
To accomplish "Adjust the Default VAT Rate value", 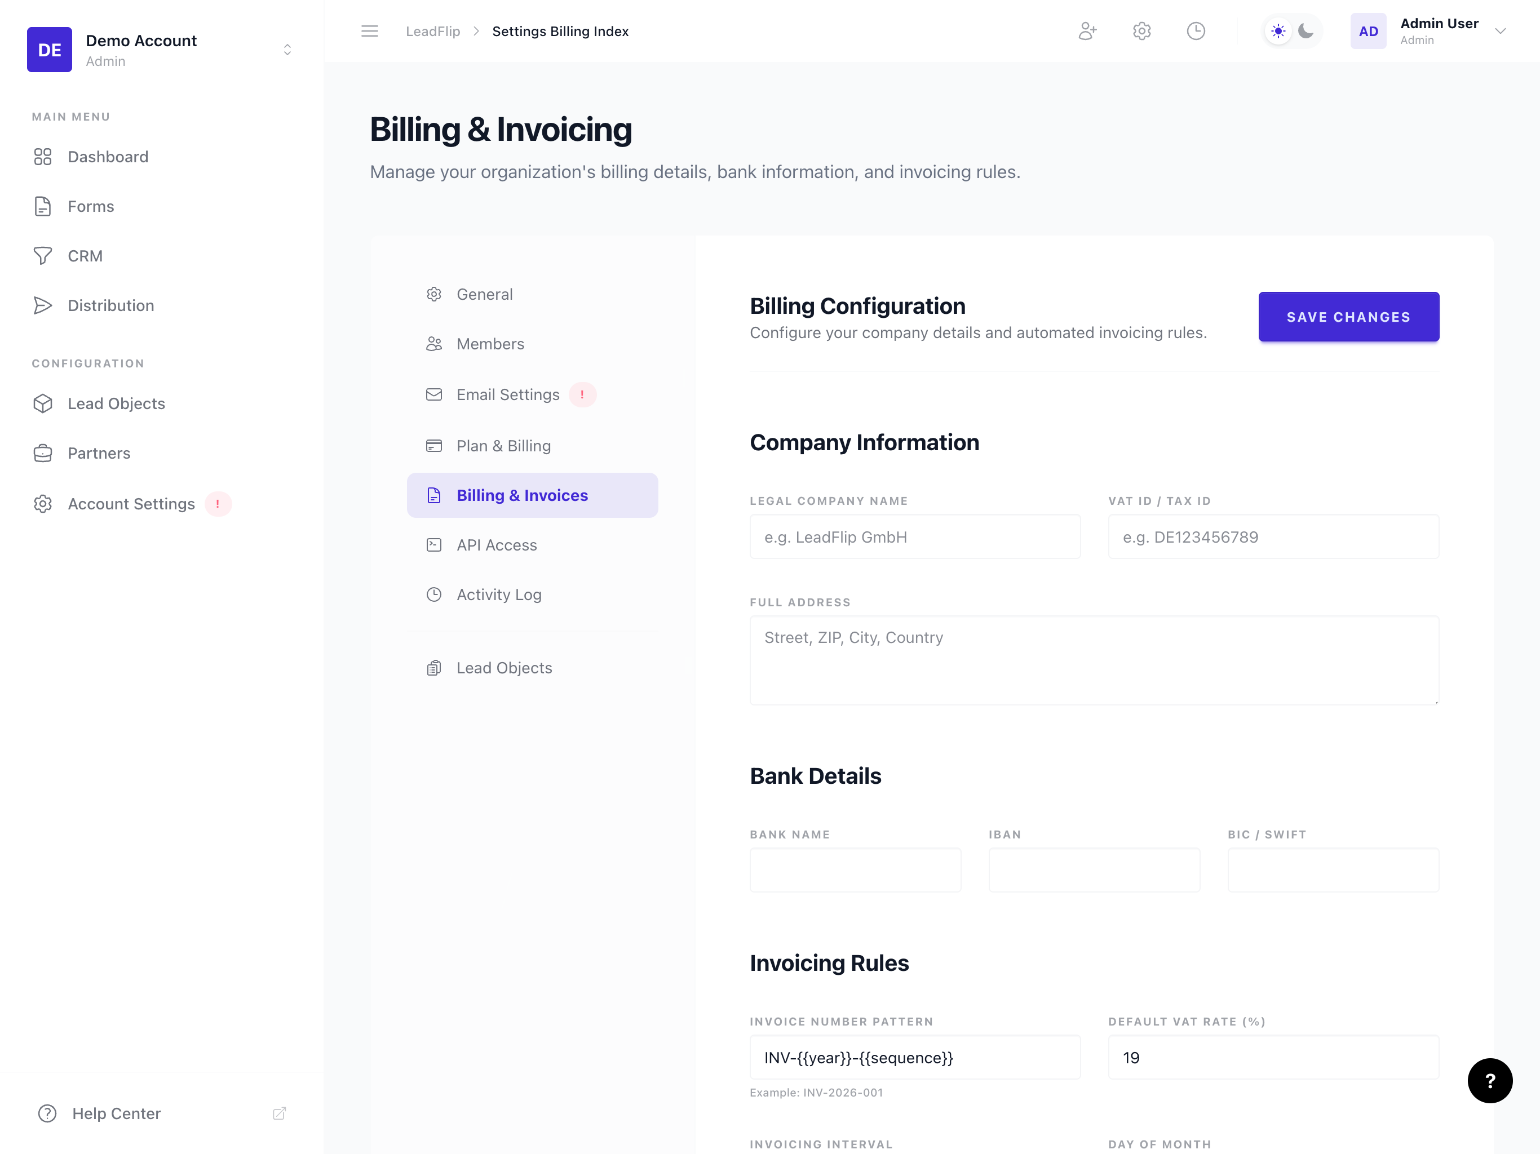I will pos(1273,1057).
